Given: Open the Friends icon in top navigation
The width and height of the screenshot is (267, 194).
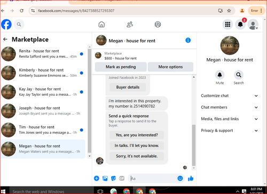Looking at the screenshot, I should [130, 25].
